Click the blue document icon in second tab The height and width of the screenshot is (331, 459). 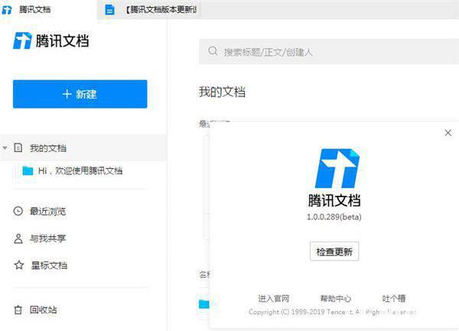[109, 10]
